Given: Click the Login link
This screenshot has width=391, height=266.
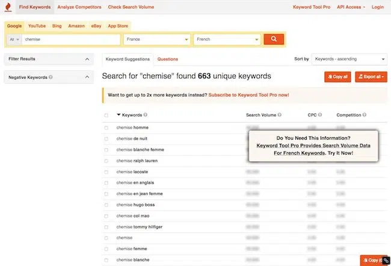Looking at the screenshot, I should [378, 7].
